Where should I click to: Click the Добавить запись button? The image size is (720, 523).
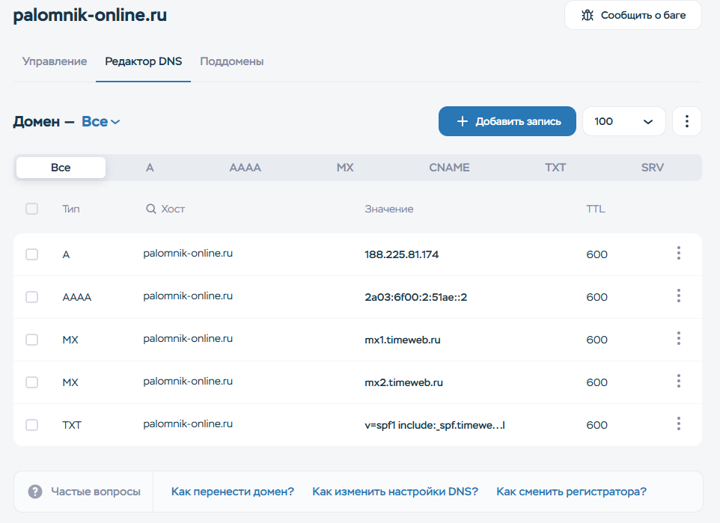point(507,121)
